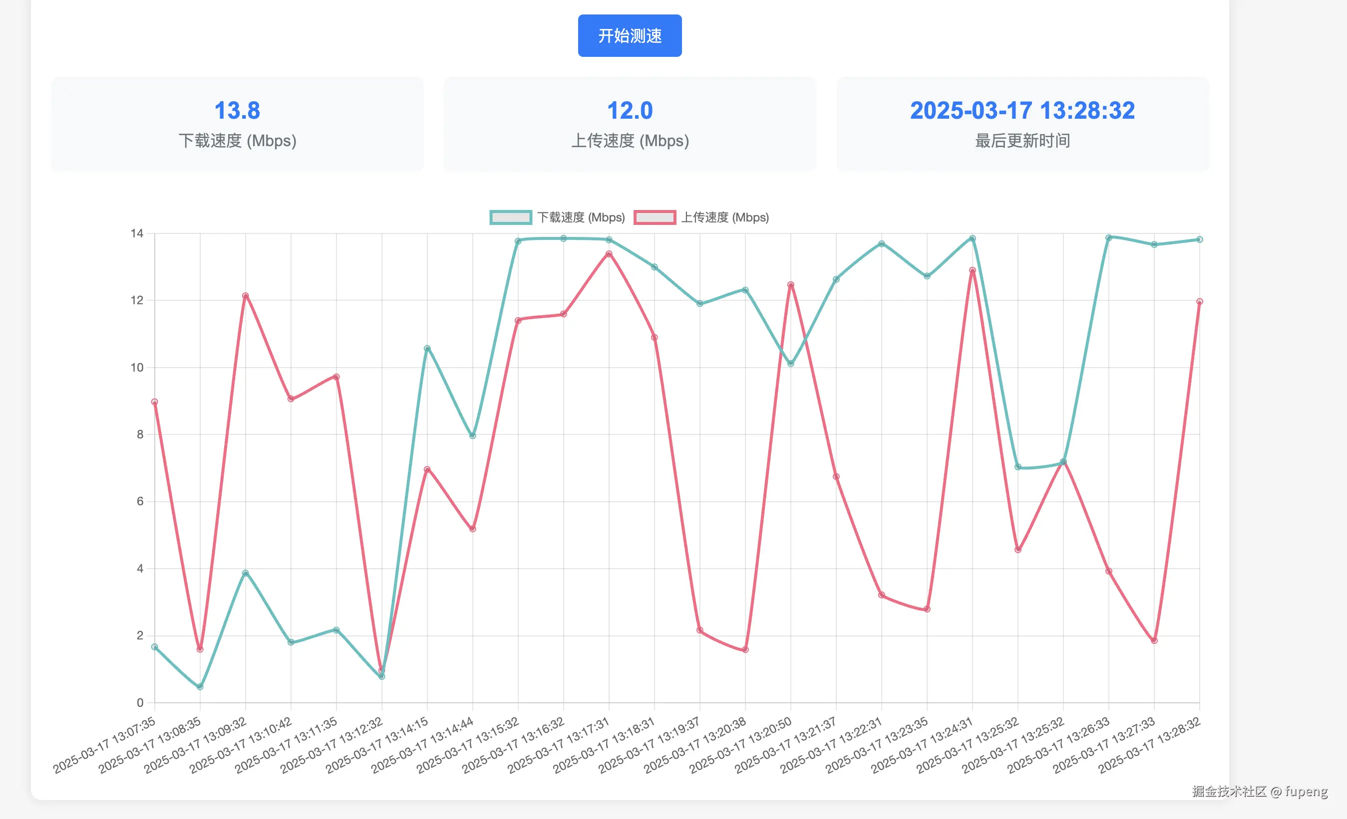Click the download point at 13:26:33
The width and height of the screenshot is (1347, 819).
click(x=1109, y=237)
